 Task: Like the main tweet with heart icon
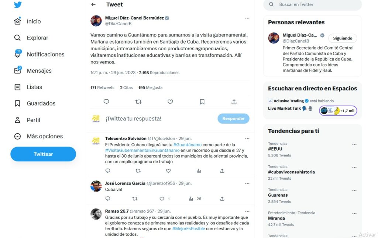point(170,102)
